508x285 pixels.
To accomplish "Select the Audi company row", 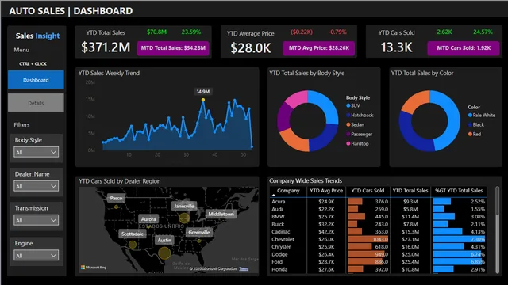I will click(378, 209).
